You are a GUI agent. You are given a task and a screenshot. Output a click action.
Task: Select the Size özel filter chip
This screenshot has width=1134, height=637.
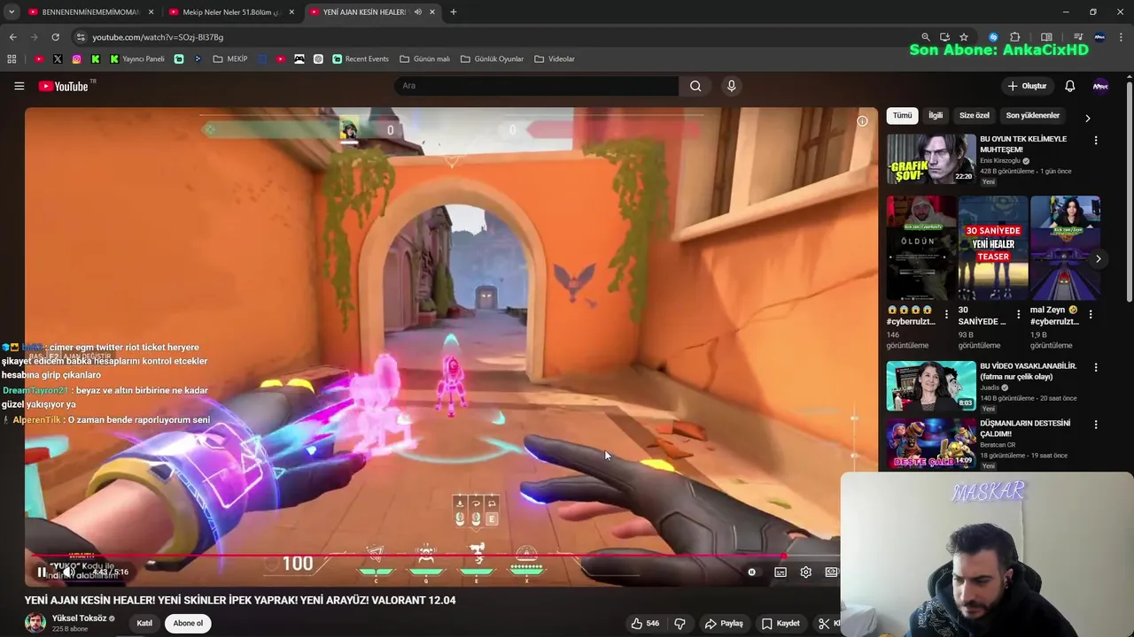coord(974,116)
